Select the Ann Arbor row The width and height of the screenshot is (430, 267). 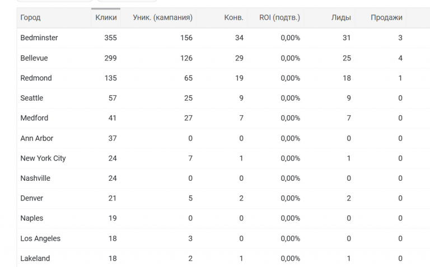[x=223, y=138]
